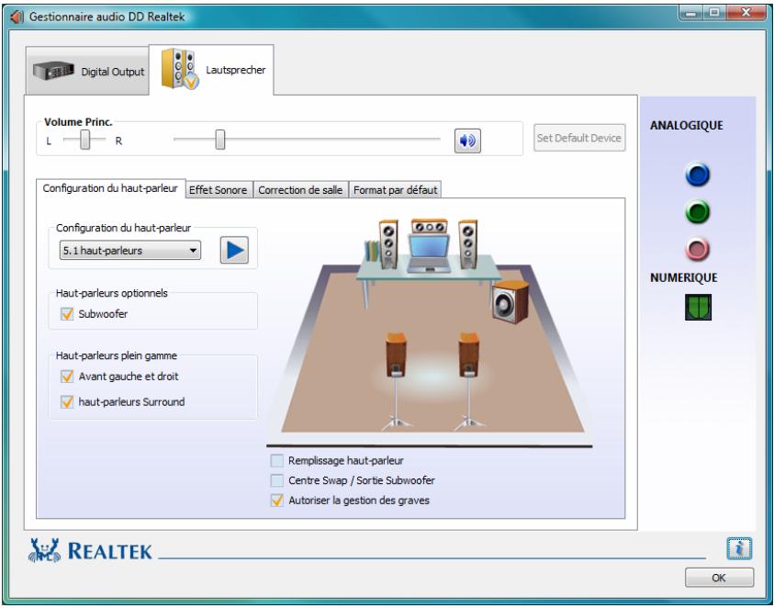Click the front right speaker in diagram

pos(467,244)
